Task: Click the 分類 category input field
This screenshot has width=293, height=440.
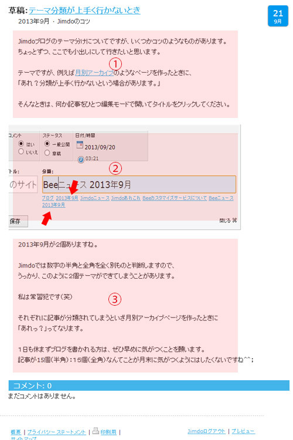Action: [139, 184]
